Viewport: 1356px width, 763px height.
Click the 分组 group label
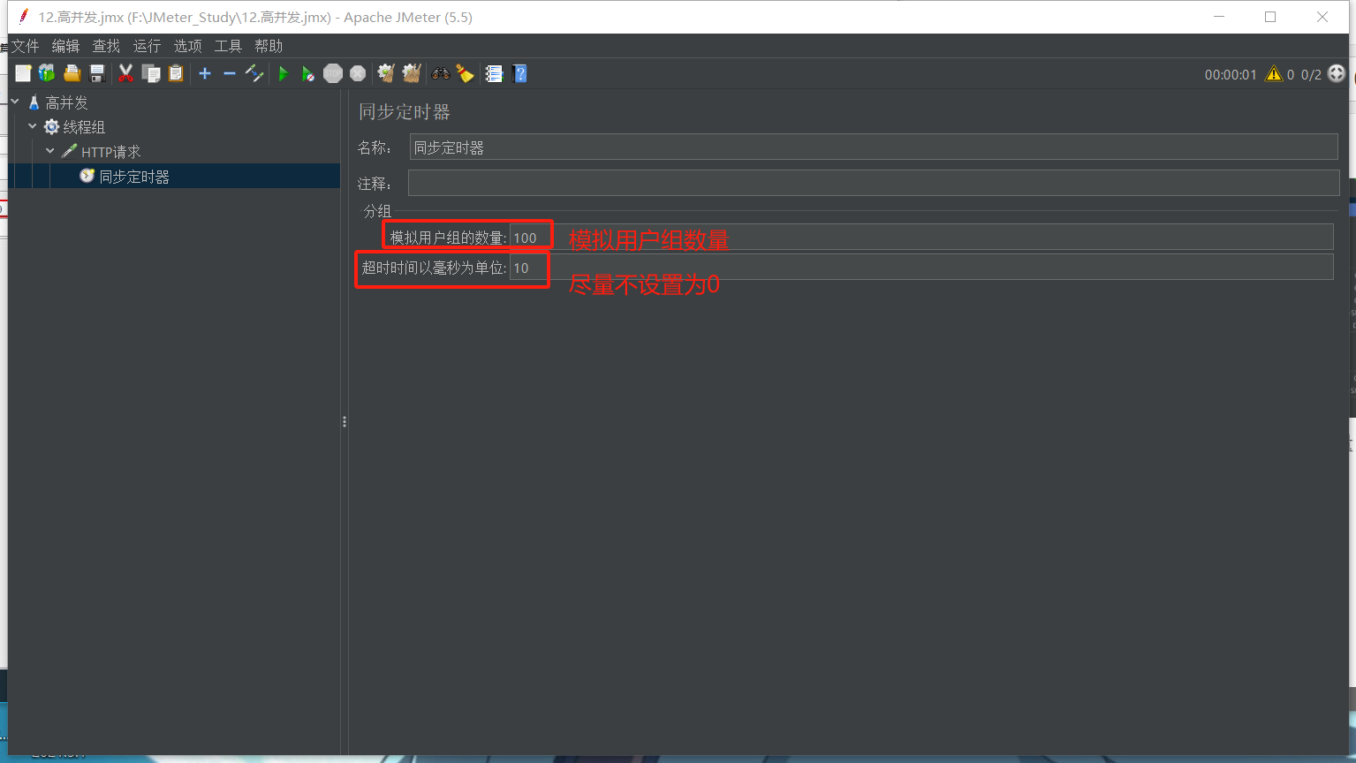tap(377, 211)
